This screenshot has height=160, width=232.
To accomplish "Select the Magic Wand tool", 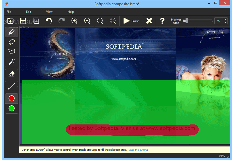I will coord(12,62).
